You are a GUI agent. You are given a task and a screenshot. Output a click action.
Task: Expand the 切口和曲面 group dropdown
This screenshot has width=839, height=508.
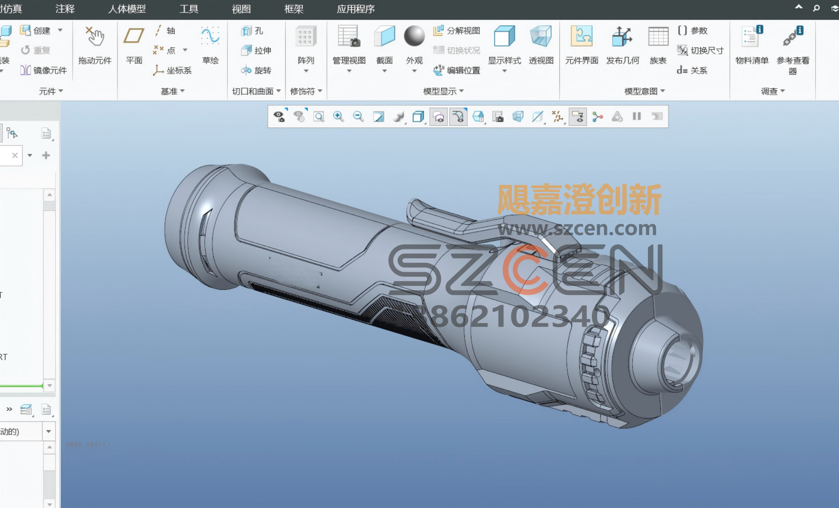[x=256, y=91]
